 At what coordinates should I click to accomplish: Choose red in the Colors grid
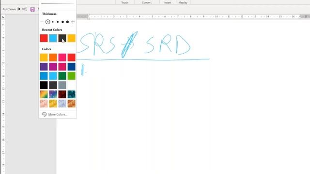pos(71,58)
